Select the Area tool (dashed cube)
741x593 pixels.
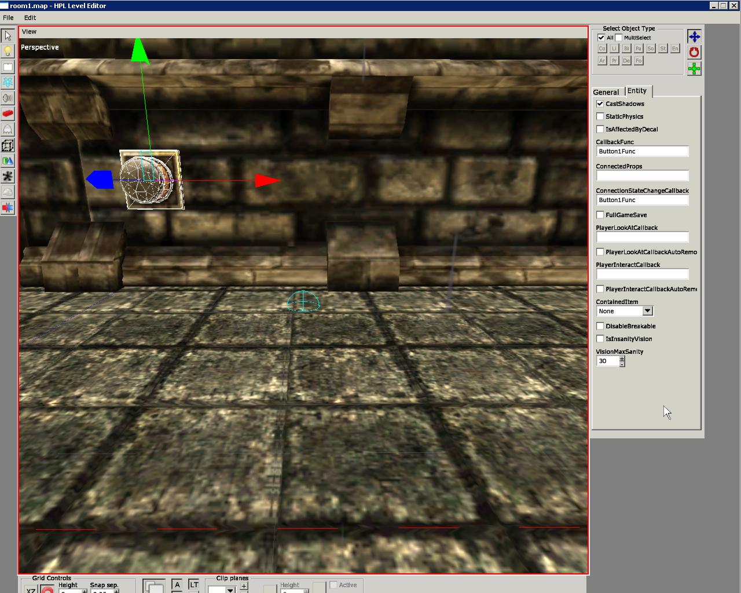8,145
